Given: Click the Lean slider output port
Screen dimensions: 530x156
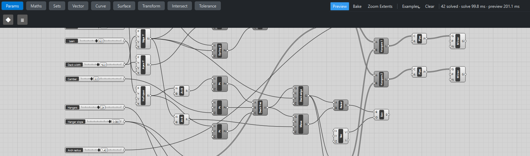Looking at the screenshot, I should point(124,41).
